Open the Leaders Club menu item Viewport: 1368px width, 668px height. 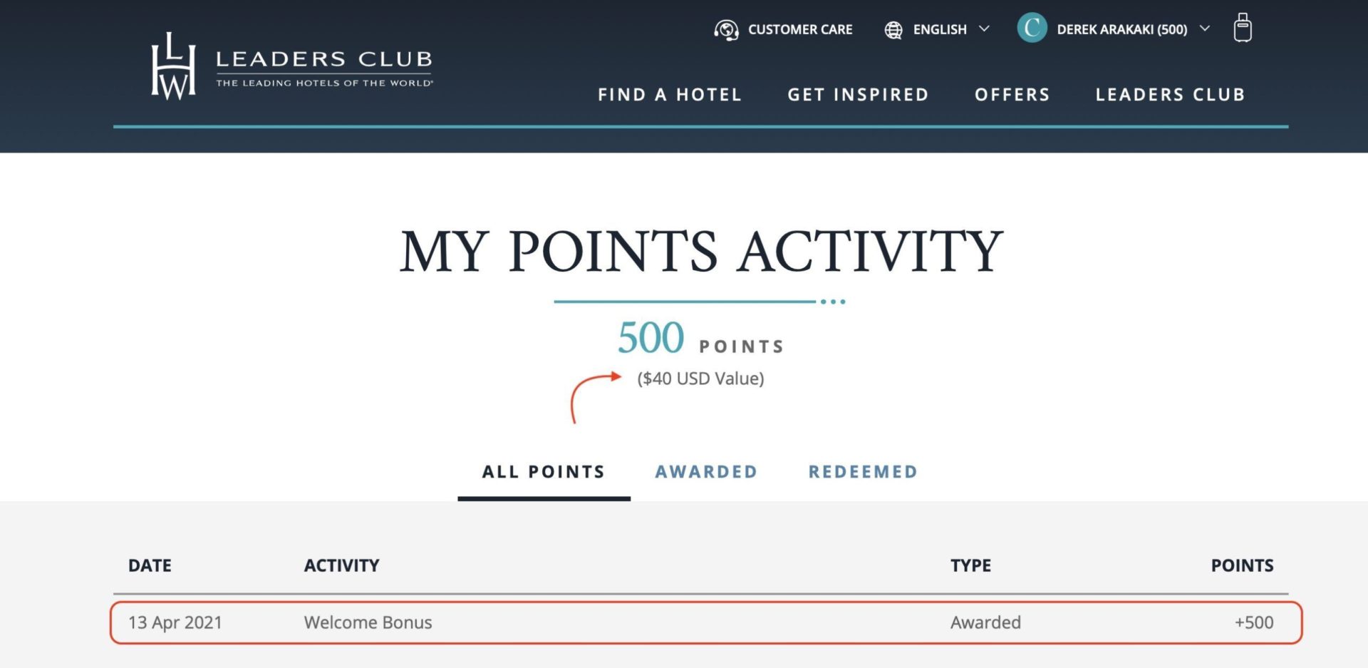pos(1170,95)
